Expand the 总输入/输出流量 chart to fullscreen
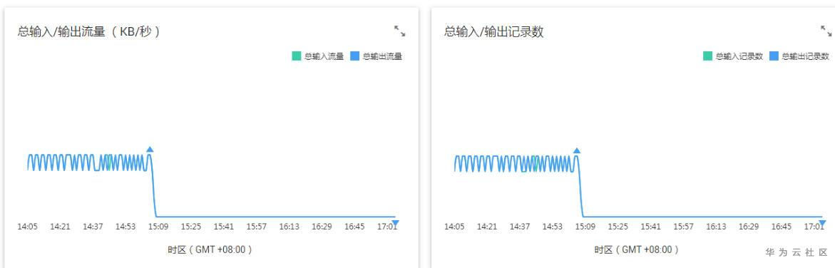Image resolution: width=835 pixels, height=268 pixels. pos(399,31)
